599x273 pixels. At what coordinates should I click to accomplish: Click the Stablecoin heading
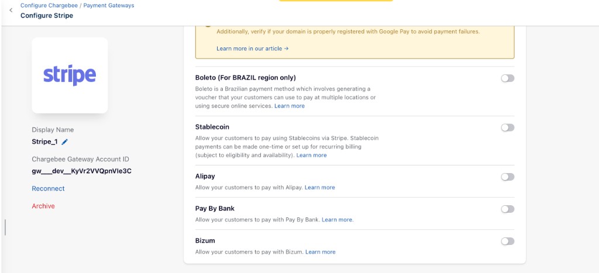(x=212, y=127)
